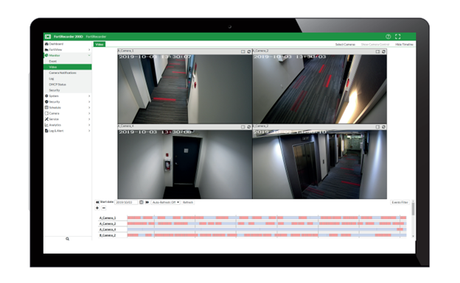Expand the System menu section

click(68, 96)
